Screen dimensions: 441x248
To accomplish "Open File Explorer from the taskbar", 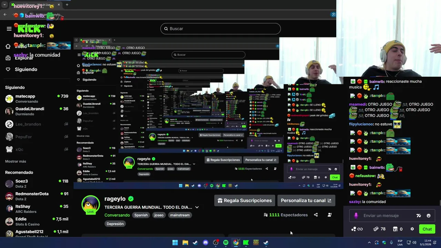I will [185, 242].
